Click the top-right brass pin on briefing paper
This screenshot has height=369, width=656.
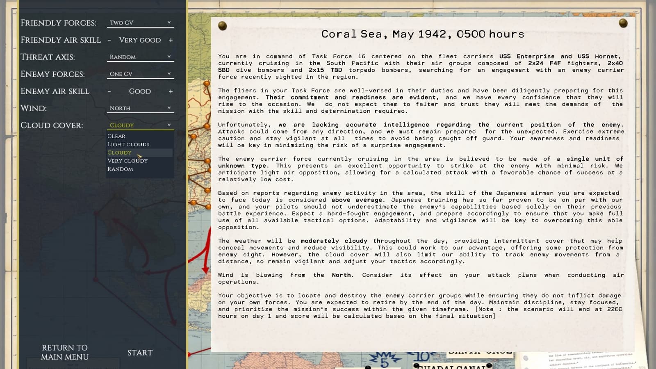pos(623,23)
